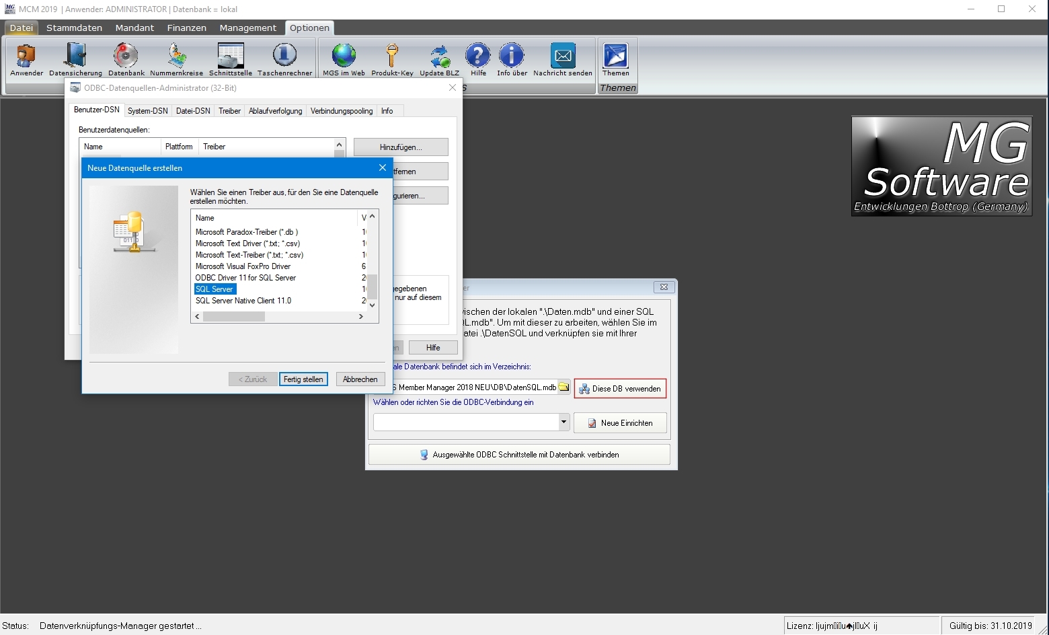The width and height of the screenshot is (1049, 635).
Task: Open the Stammdaten menu
Action: pos(74,28)
